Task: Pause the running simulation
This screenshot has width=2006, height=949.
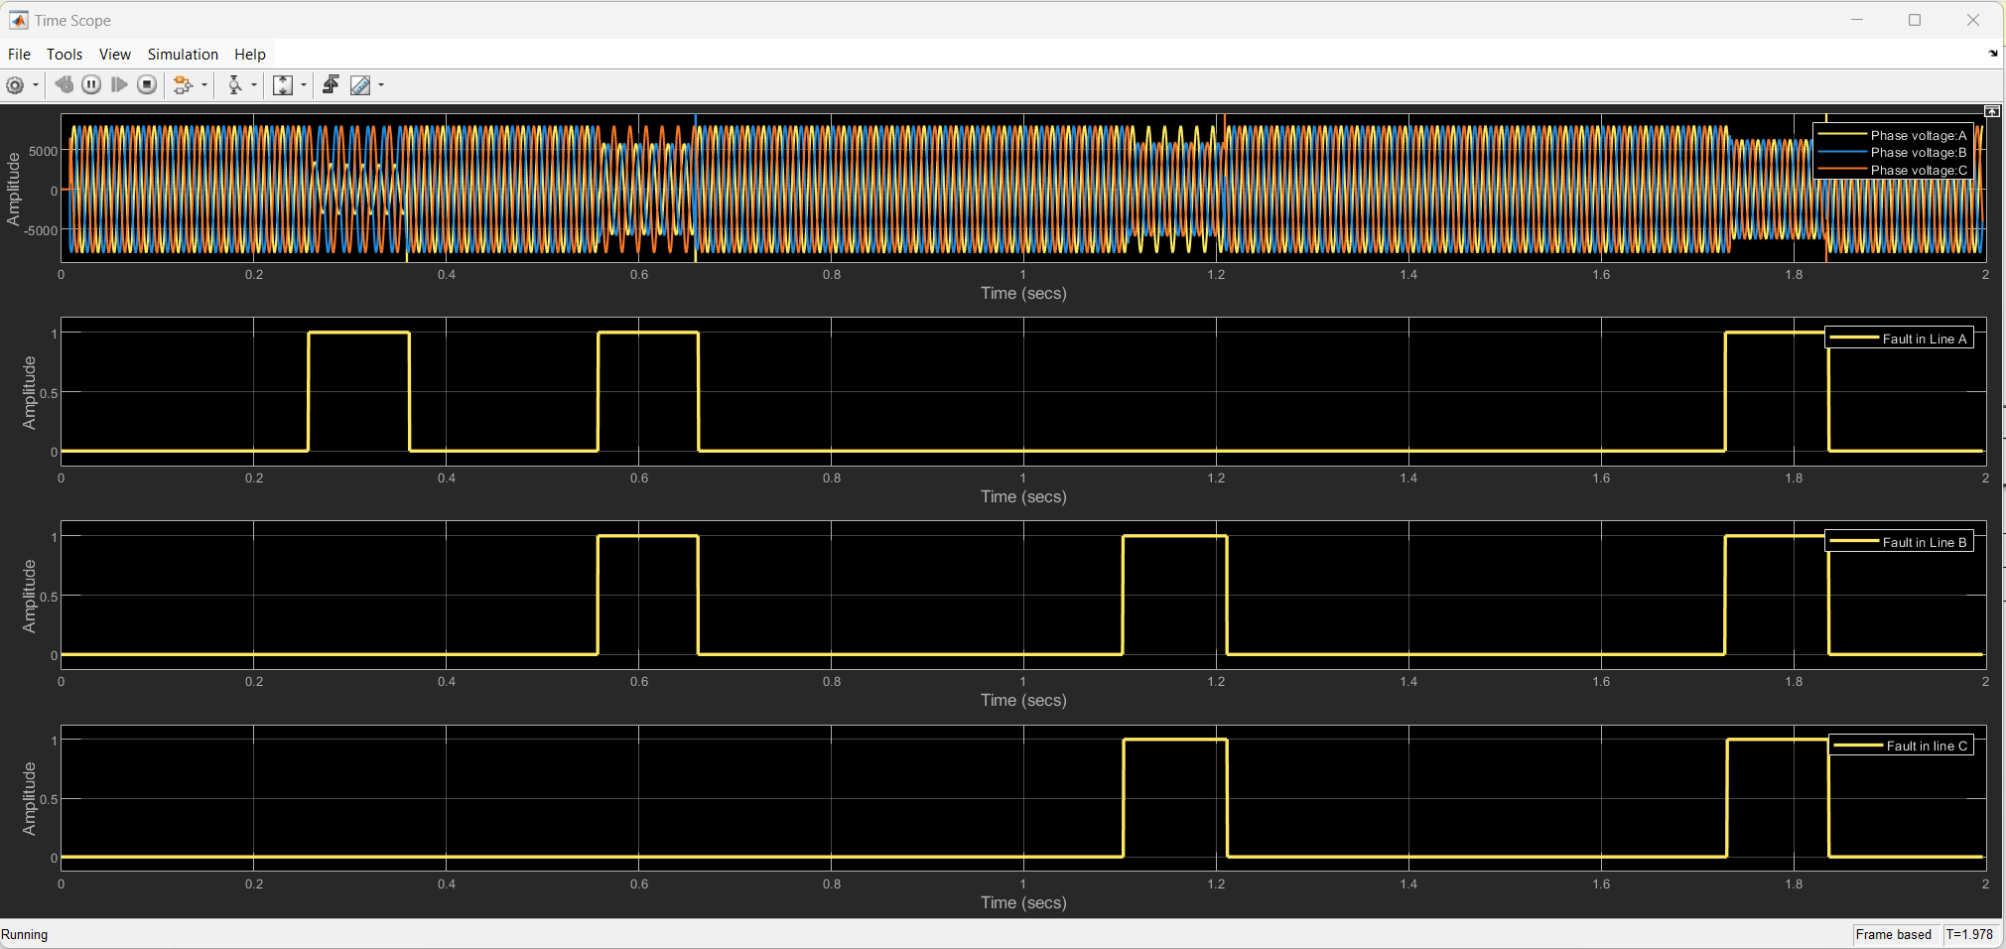Action: (x=91, y=85)
